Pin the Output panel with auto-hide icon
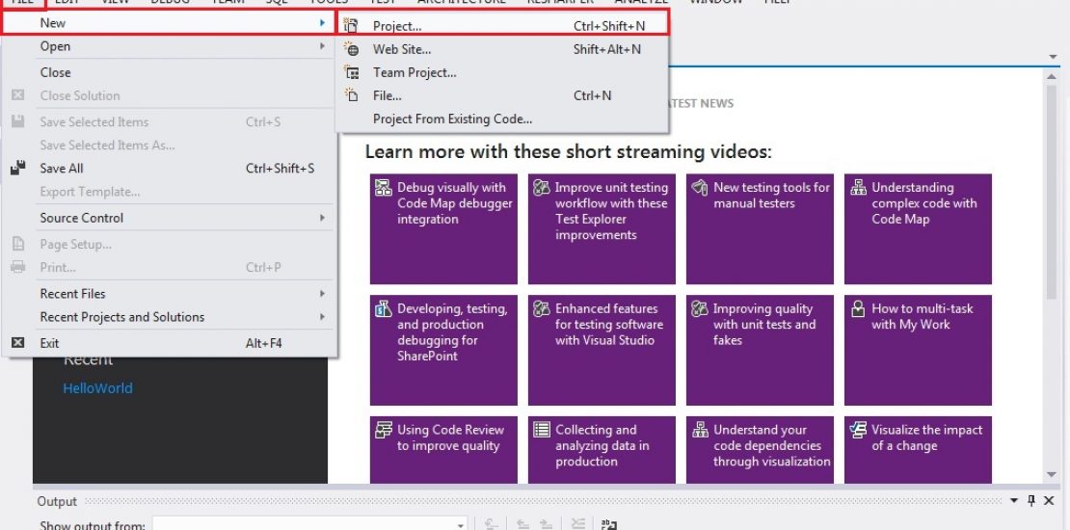Viewport: 1070px width, 530px height. point(1030,501)
